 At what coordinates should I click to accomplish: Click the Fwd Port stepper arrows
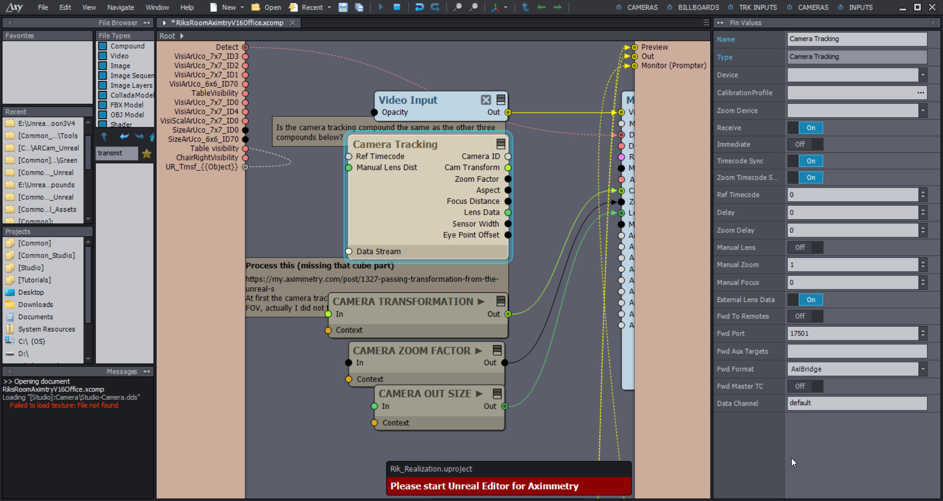[923, 334]
